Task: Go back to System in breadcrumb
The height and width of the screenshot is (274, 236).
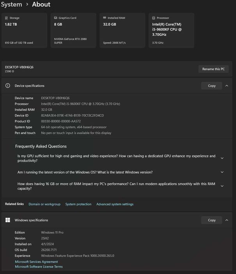Action: click(11, 4)
